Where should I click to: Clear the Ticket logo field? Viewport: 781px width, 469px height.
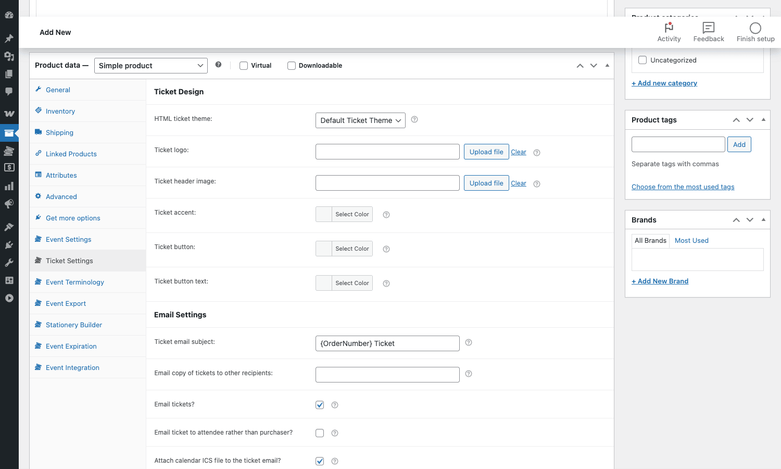[519, 152]
